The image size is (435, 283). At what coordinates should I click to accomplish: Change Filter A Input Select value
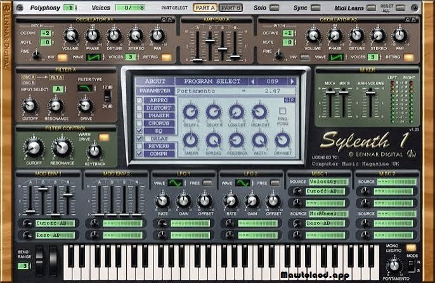(x=58, y=89)
